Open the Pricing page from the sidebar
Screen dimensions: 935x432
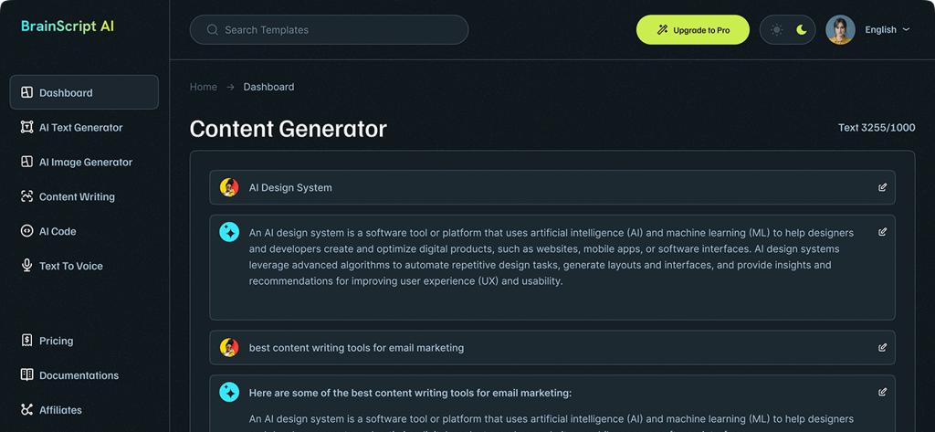(56, 341)
